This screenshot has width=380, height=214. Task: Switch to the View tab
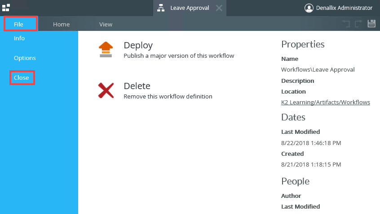(x=106, y=24)
